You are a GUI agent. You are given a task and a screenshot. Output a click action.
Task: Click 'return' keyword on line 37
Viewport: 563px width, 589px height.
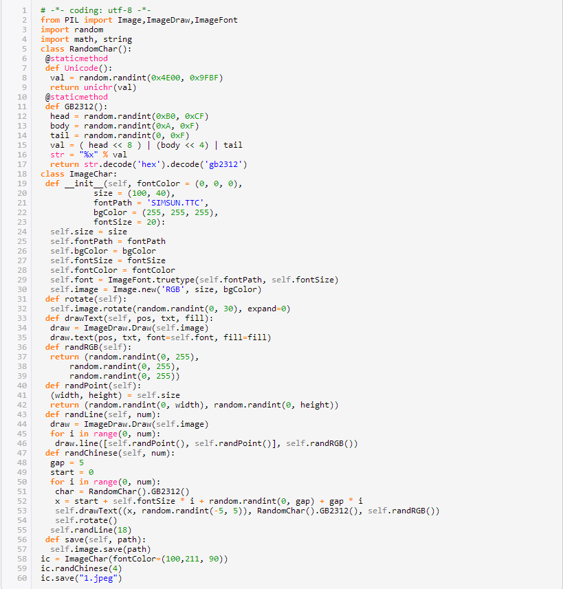click(x=65, y=357)
